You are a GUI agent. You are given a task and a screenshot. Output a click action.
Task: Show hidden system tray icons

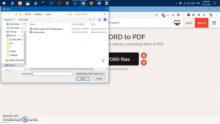pyautogui.click(x=176, y=3)
